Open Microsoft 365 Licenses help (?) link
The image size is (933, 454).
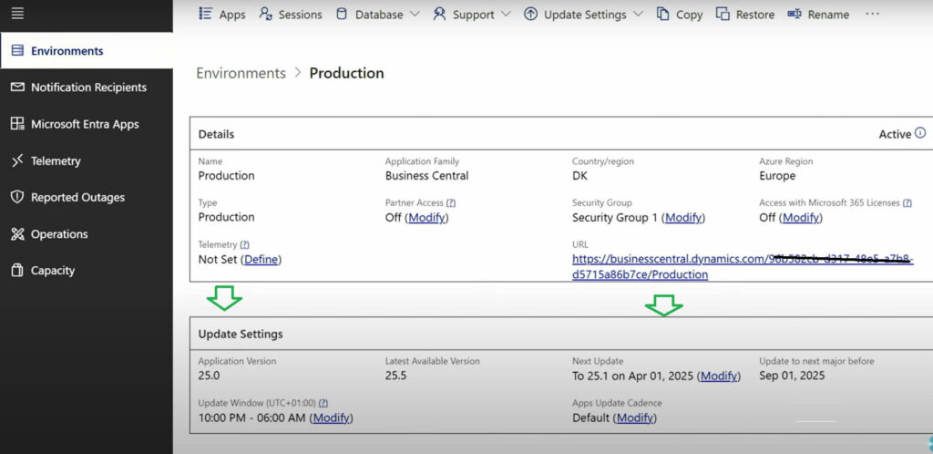[x=907, y=203]
